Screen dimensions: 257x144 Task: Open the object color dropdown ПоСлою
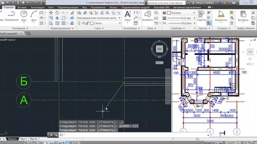click(181, 12)
